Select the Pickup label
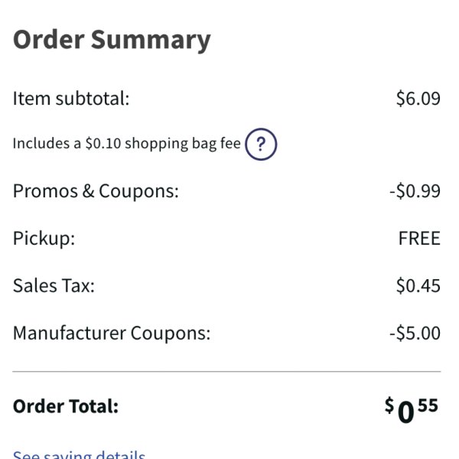The width and height of the screenshot is (459, 459). pos(44,239)
